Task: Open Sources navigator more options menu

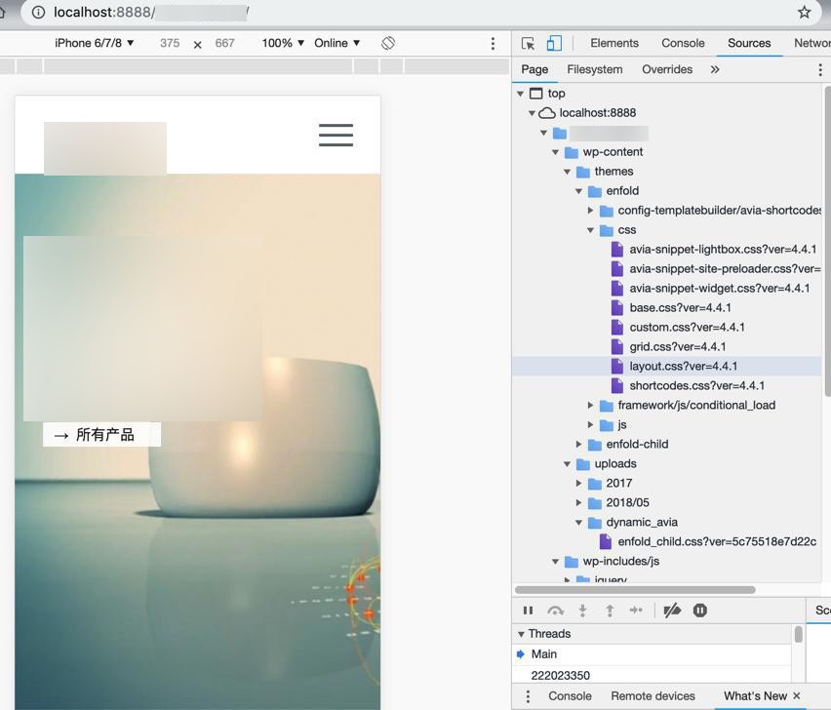Action: tap(820, 69)
